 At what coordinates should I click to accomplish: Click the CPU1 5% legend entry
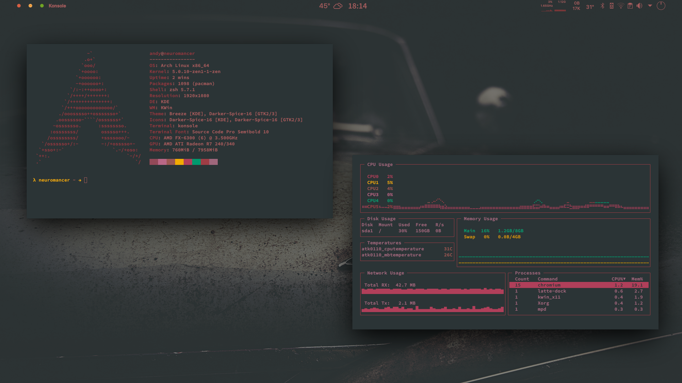[380, 183]
